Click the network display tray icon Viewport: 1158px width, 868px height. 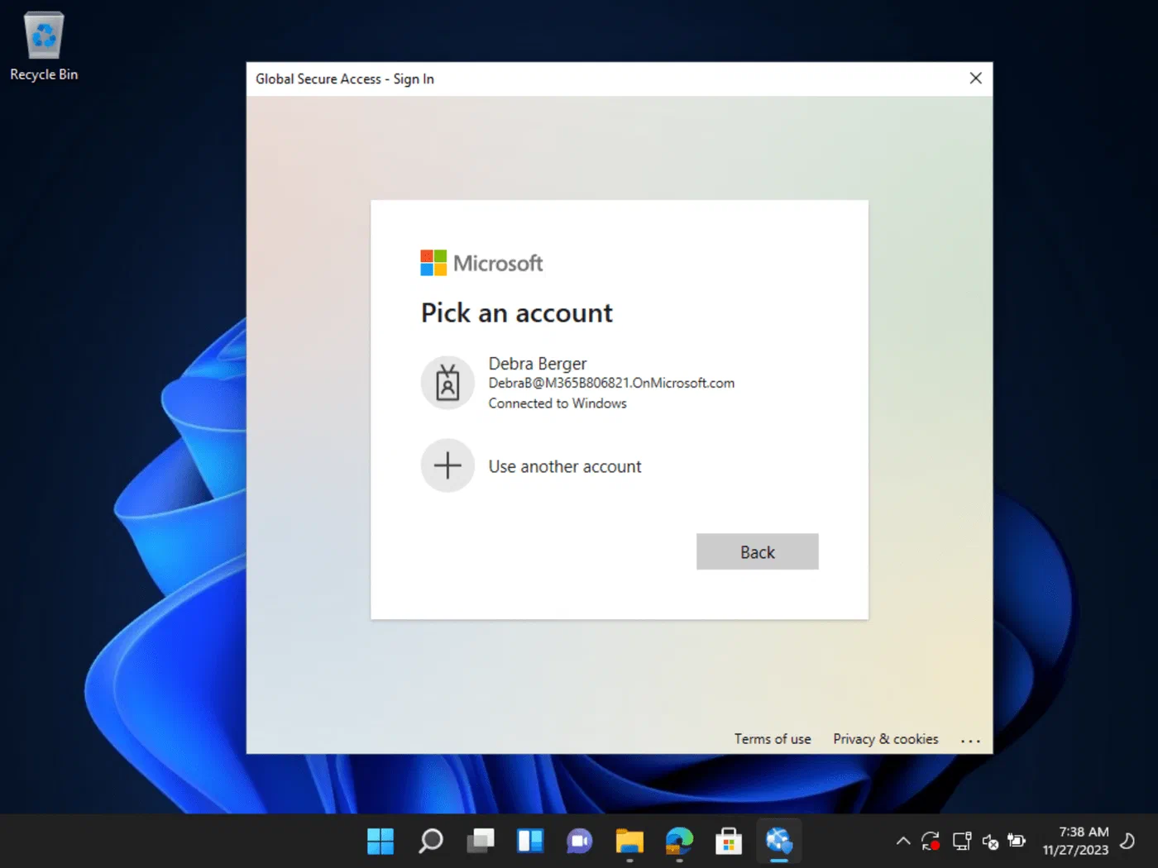pos(962,842)
